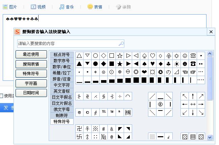Viewport: 219px width, 145px height.
Task: Open the 音乐 music option
Action: point(67,7)
